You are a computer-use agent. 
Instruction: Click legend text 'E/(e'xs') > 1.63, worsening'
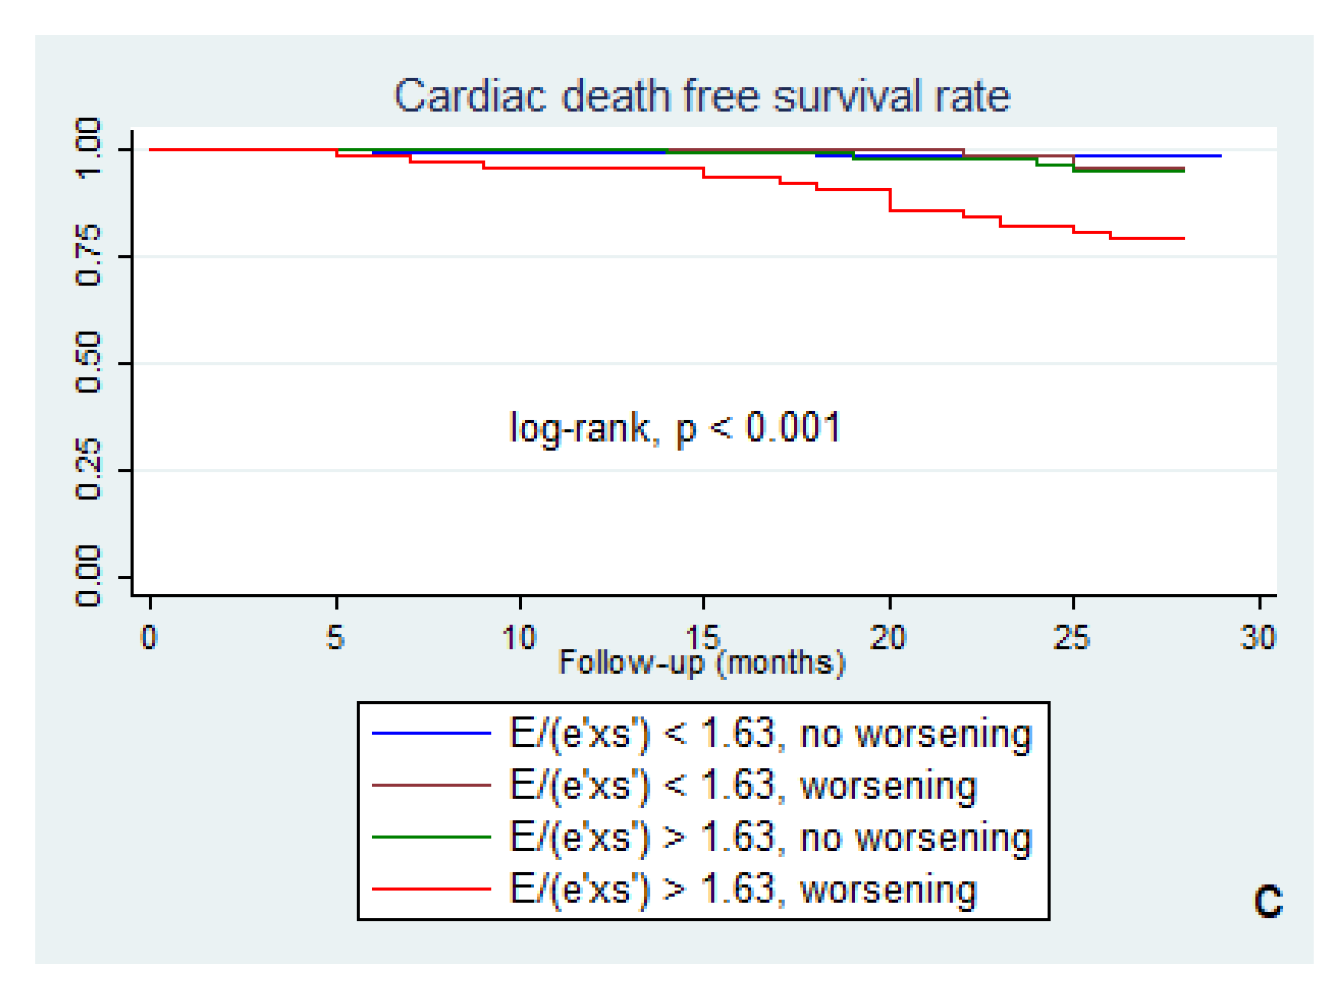pyautogui.click(x=743, y=890)
